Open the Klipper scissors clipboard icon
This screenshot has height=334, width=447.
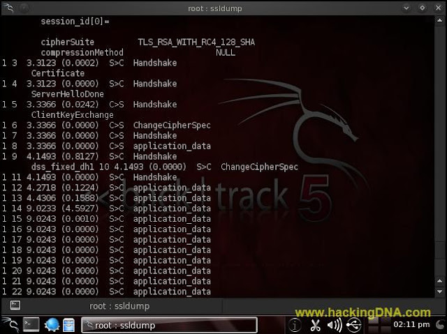315,325
